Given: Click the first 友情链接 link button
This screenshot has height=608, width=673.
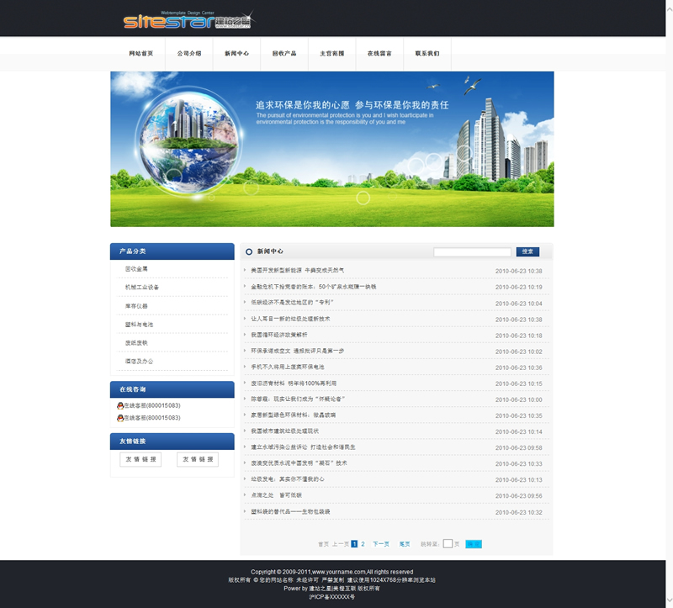Looking at the screenshot, I should pos(140,460).
